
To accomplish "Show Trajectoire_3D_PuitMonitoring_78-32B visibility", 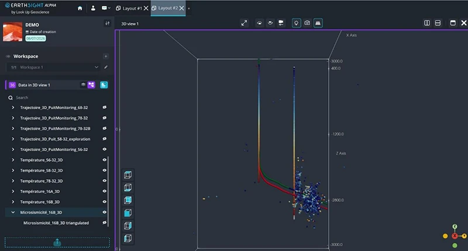I will pyautogui.click(x=105, y=128).
